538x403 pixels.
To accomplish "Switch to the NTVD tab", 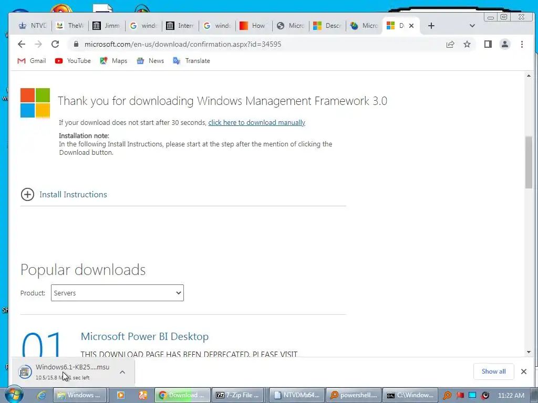I will point(33,26).
